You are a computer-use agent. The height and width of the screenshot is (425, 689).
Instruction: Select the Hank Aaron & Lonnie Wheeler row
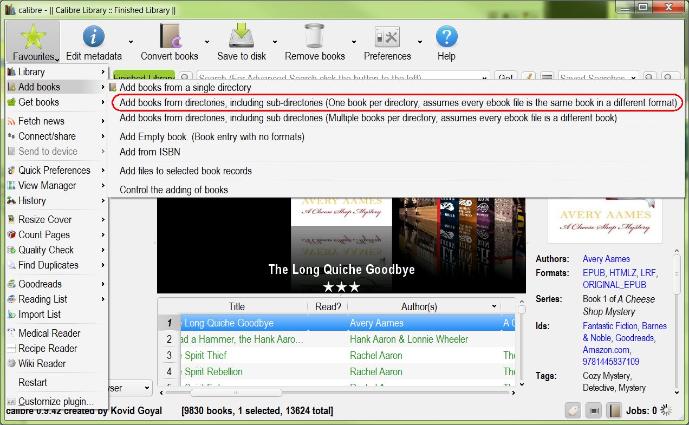(x=336, y=339)
